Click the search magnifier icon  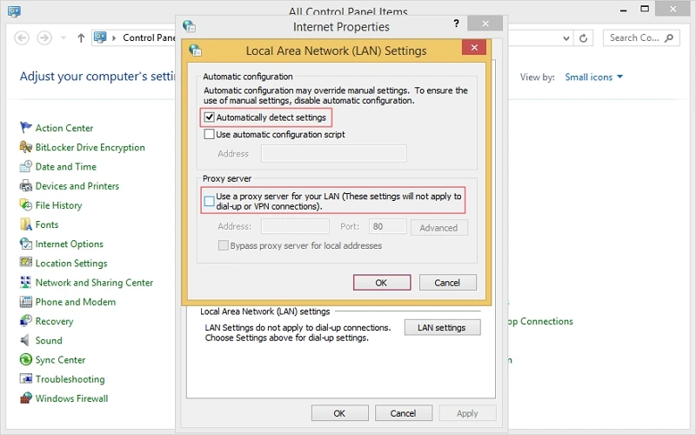pos(669,38)
